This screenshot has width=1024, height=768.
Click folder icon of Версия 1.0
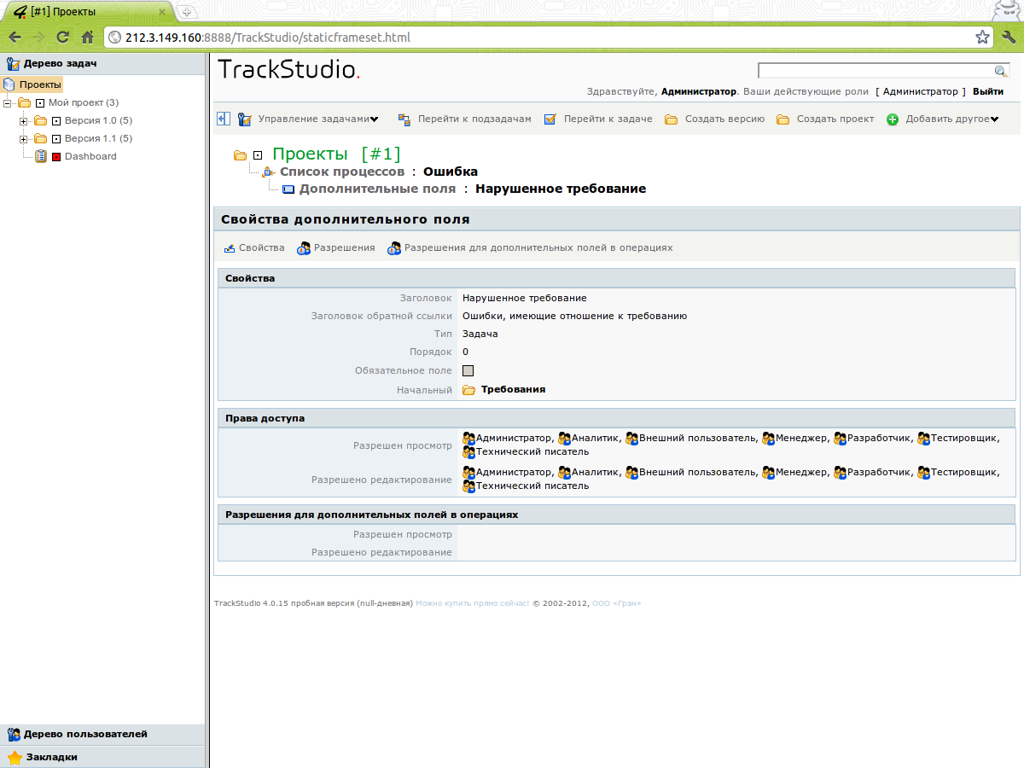click(x=40, y=120)
